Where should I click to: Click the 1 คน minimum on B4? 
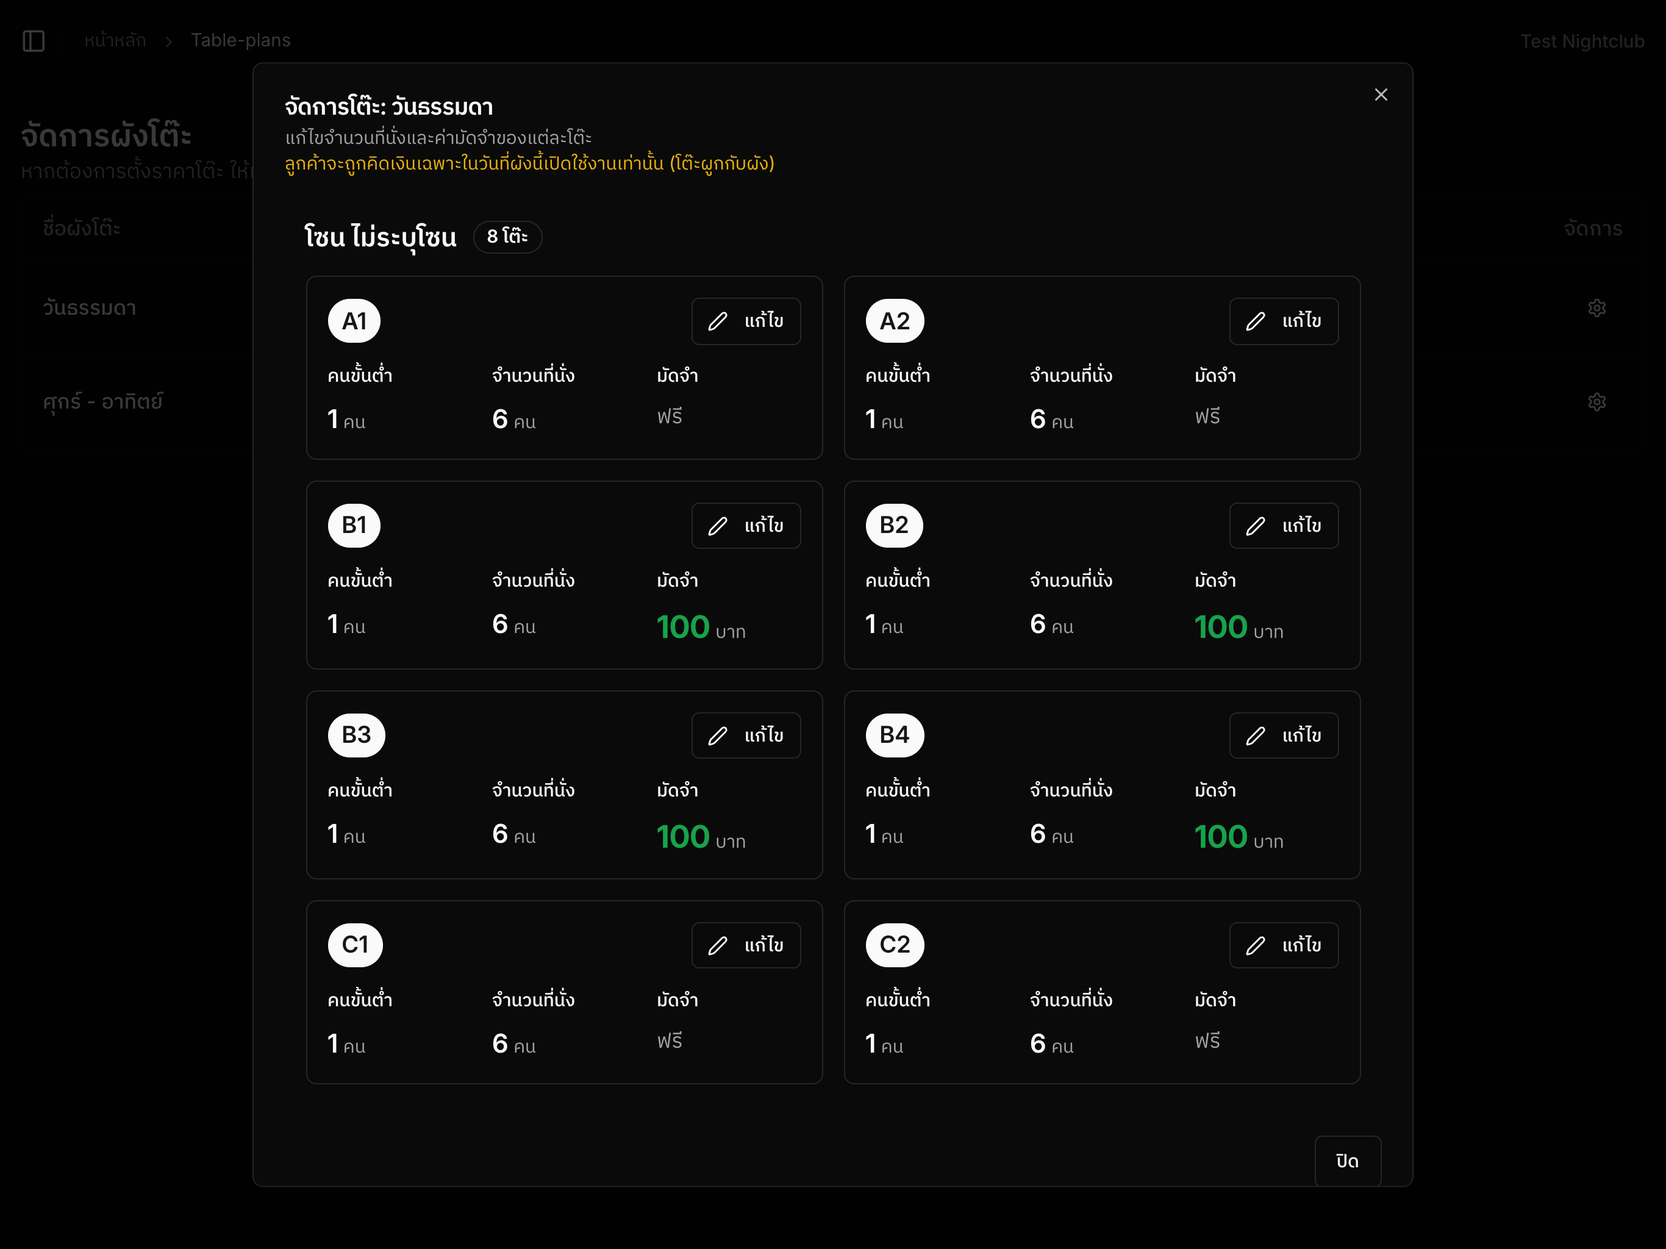[884, 835]
